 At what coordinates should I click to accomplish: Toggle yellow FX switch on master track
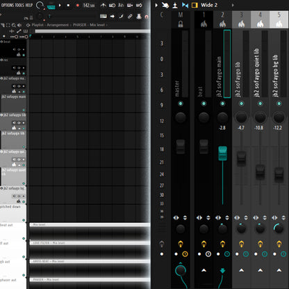181,244
